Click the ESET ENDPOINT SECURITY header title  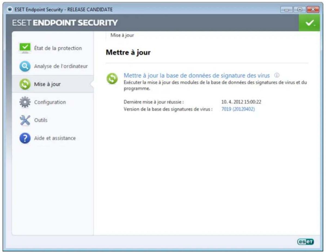pyautogui.click(x=65, y=23)
